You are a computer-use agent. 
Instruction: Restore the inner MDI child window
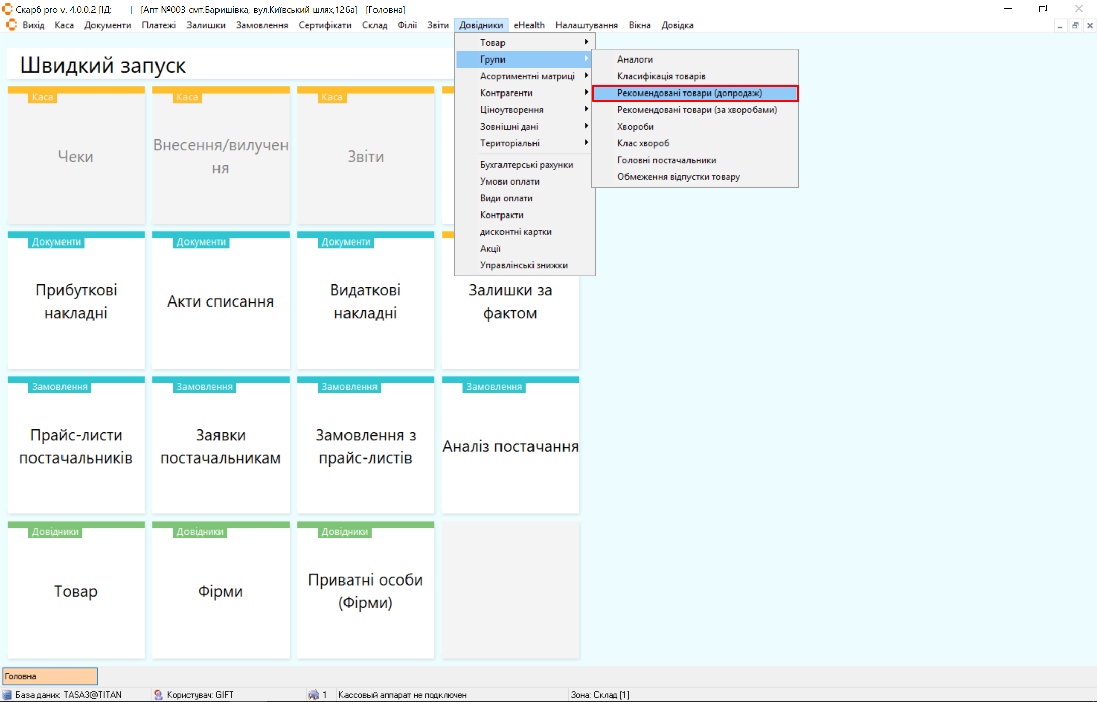[1075, 25]
